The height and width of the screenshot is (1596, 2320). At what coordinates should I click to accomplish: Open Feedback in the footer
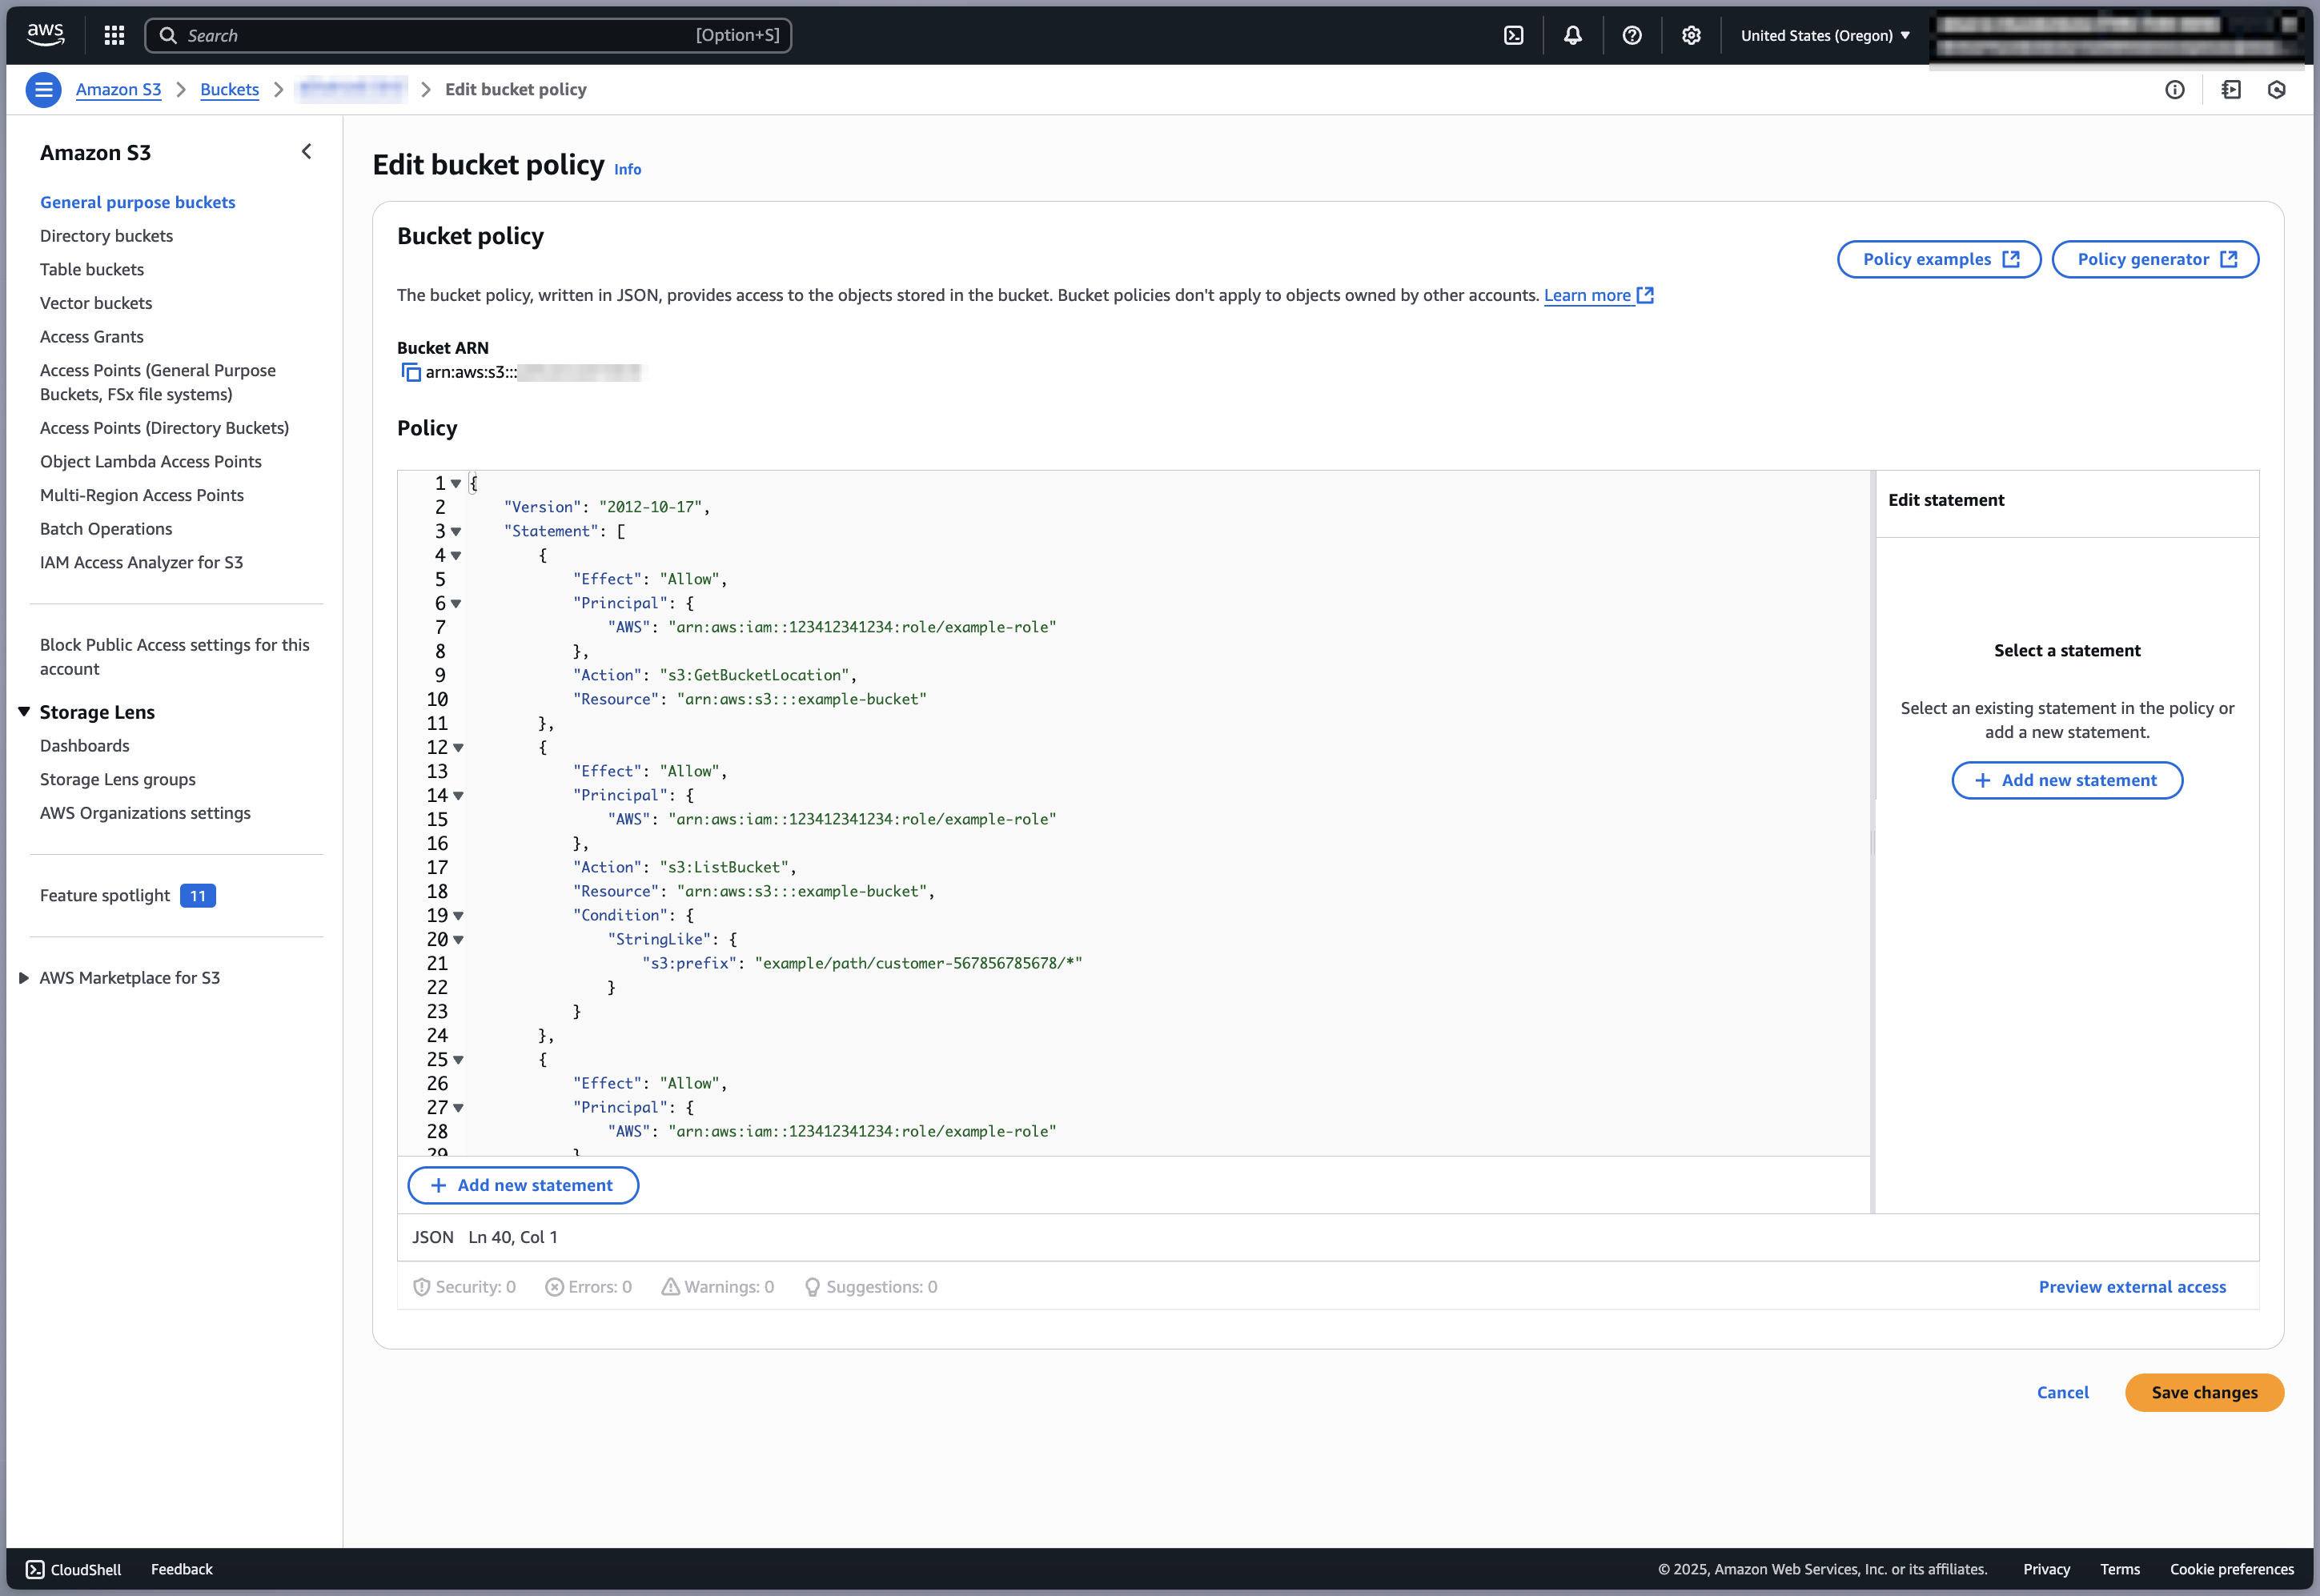[x=182, y=1569]
